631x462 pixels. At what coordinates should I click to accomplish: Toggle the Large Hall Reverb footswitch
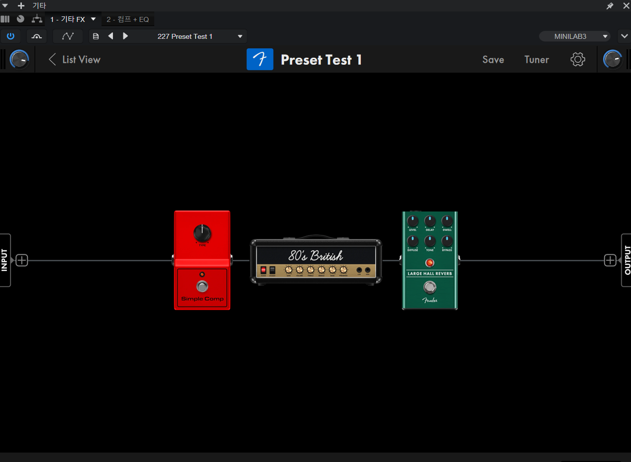coord(429,287)
